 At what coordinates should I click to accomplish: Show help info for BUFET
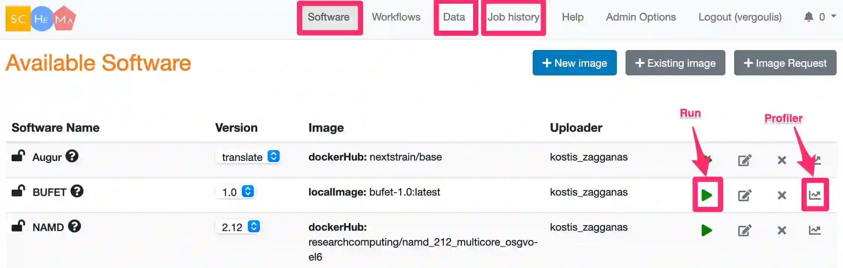click(x=77, y=191)
